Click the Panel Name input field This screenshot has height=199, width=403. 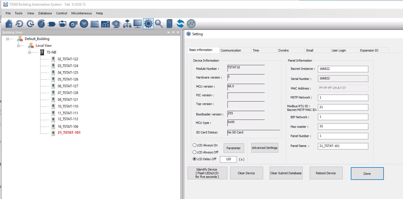coord(343,146)
